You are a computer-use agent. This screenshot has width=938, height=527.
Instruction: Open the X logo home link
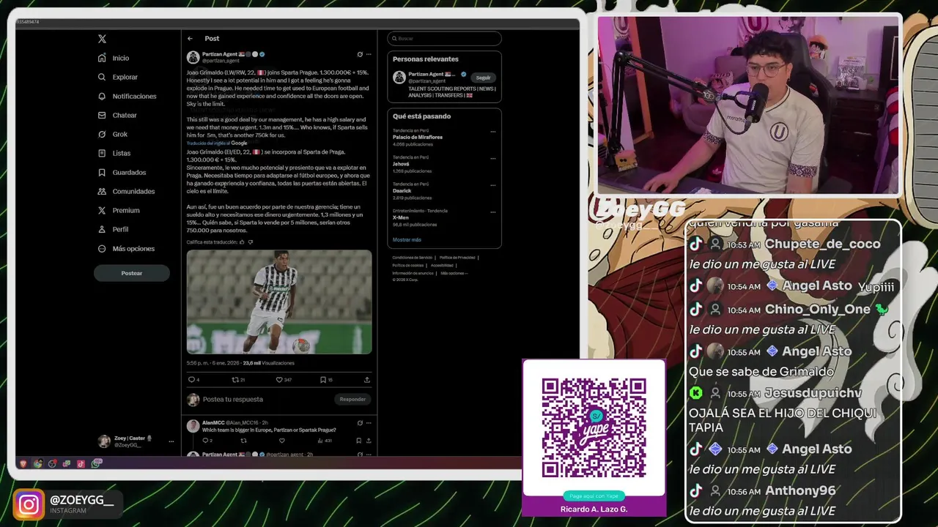point(102,39)
